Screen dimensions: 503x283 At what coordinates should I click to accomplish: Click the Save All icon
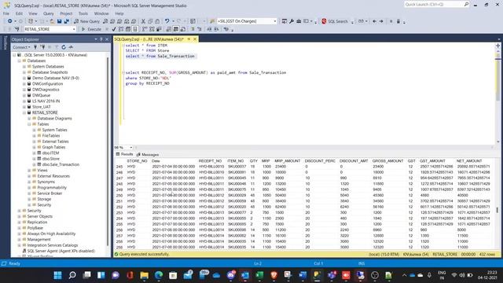point(66,21)
